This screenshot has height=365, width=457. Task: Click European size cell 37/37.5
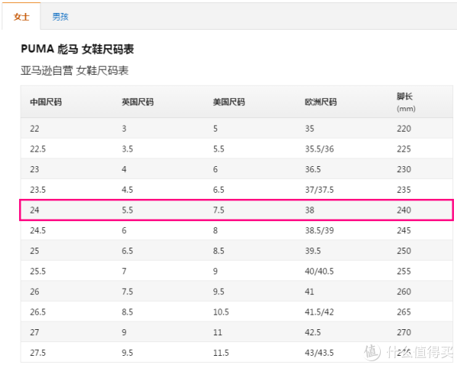(319, 190)
